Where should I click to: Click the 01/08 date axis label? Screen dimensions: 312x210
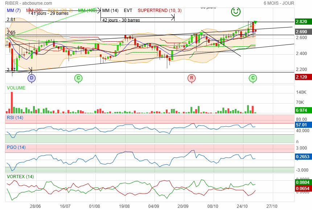[x=95, y=206]
